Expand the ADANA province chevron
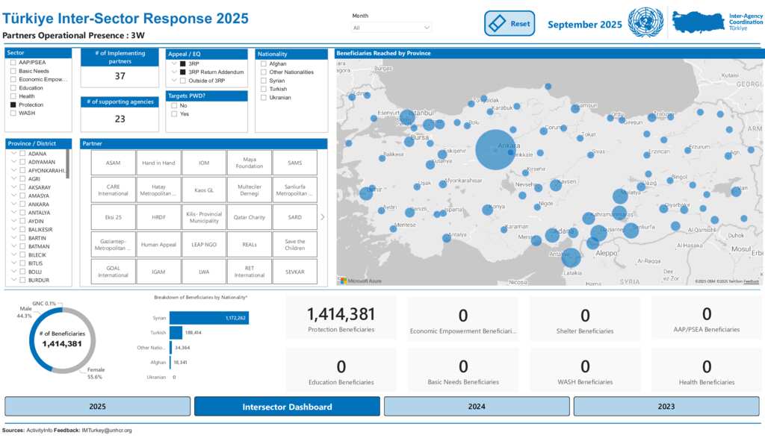The image size is (765, 438). (13, 153)
